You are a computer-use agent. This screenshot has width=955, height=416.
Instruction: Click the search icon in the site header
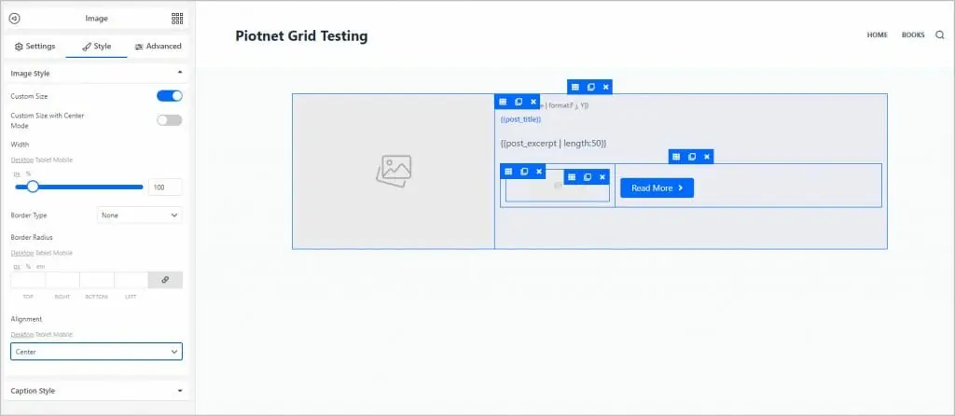coord(939,35)
